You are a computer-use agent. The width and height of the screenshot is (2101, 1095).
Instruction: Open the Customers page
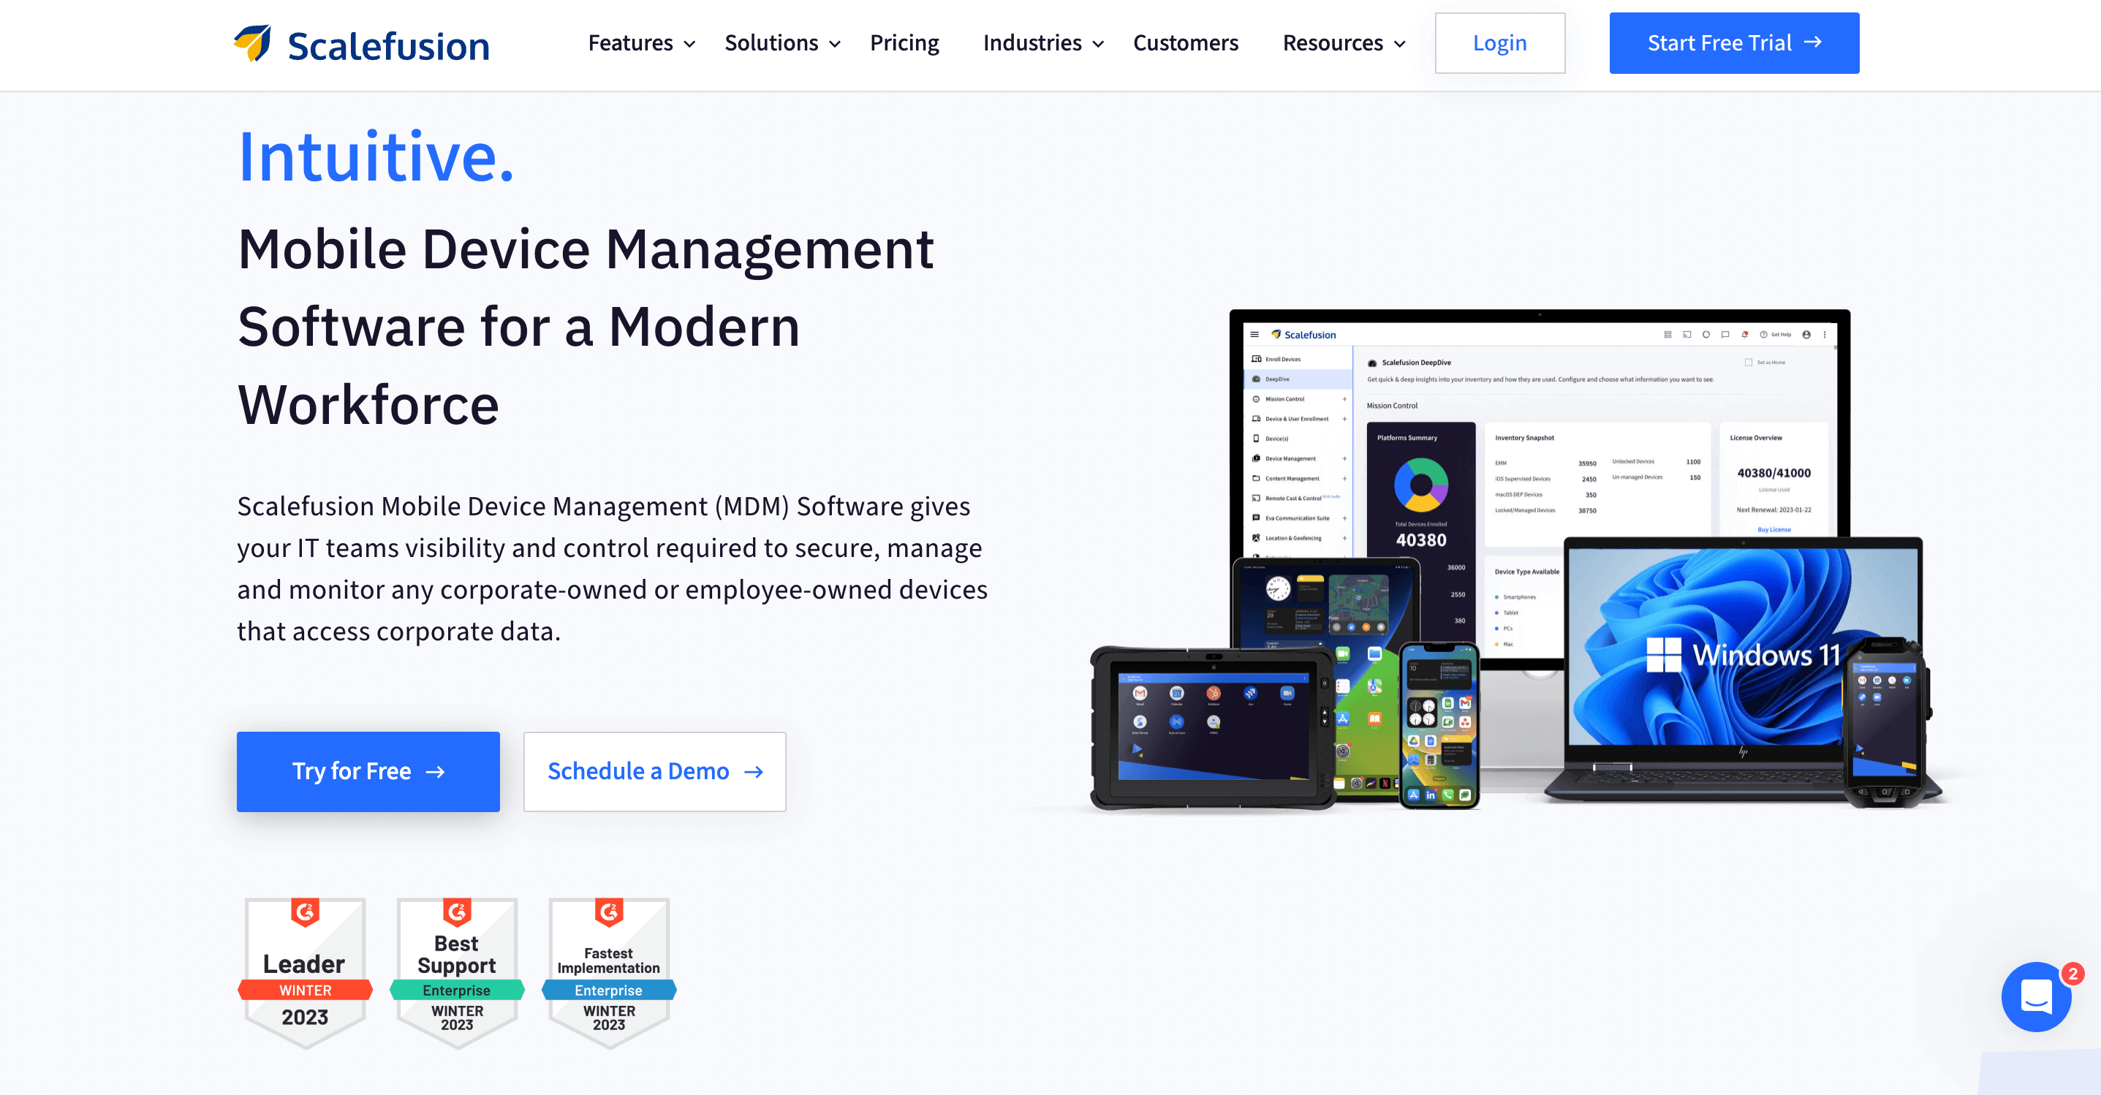coord(1185,43)
